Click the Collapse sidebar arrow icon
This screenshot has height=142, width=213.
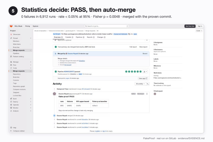[11, 131]
